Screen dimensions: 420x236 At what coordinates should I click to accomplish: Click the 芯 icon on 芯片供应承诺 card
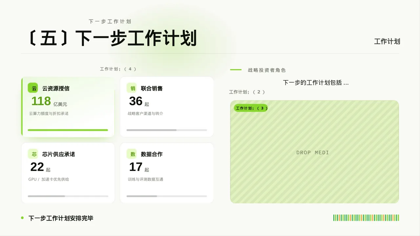[33, 154]
